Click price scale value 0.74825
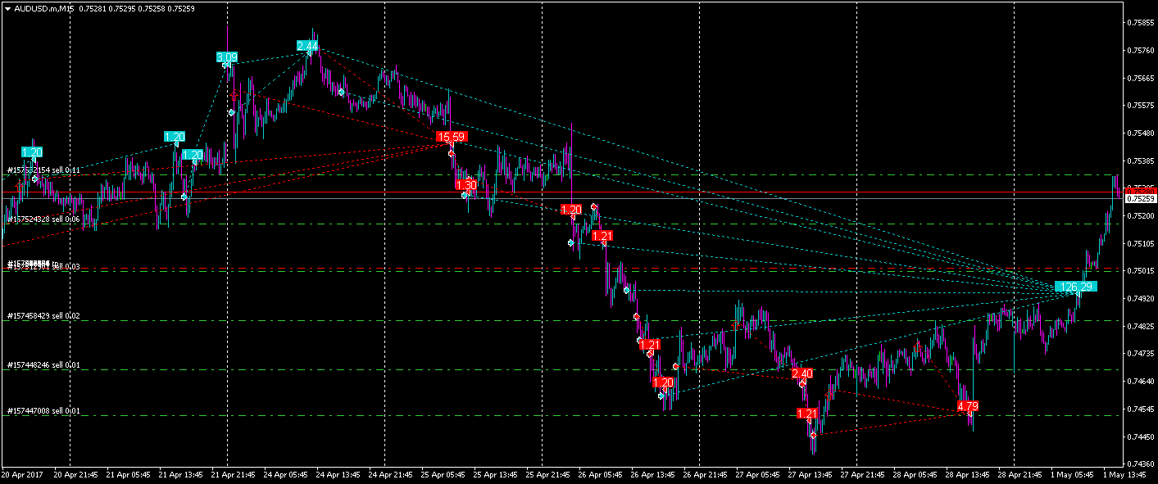The width and height of the screenshot is (1158, 484). [1140, 327]
